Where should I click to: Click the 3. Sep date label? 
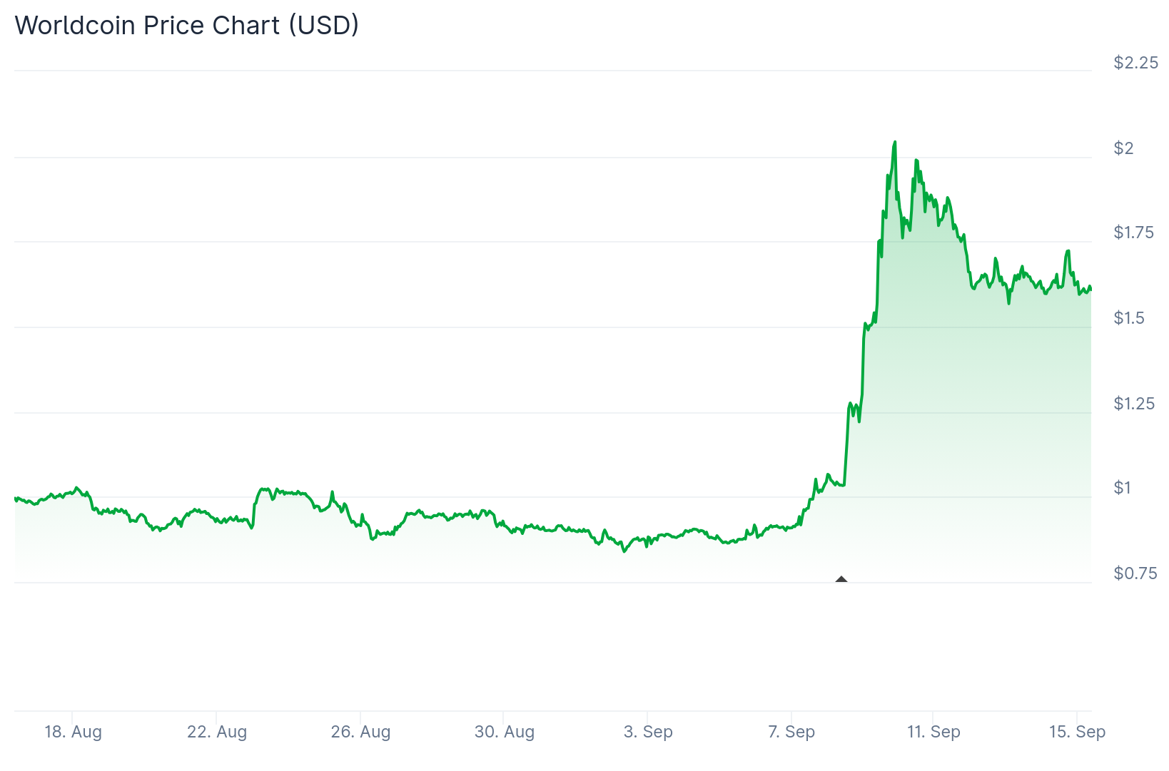click(648, 732)
